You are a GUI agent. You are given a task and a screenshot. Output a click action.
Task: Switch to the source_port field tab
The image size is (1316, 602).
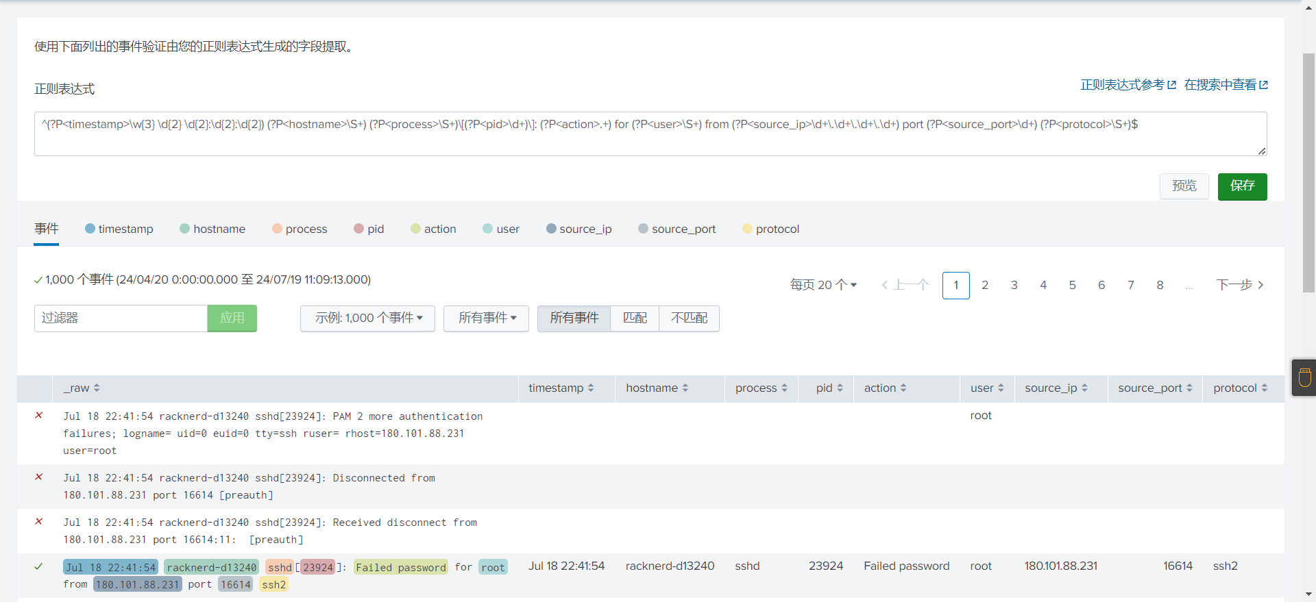[x=683, y=229]
